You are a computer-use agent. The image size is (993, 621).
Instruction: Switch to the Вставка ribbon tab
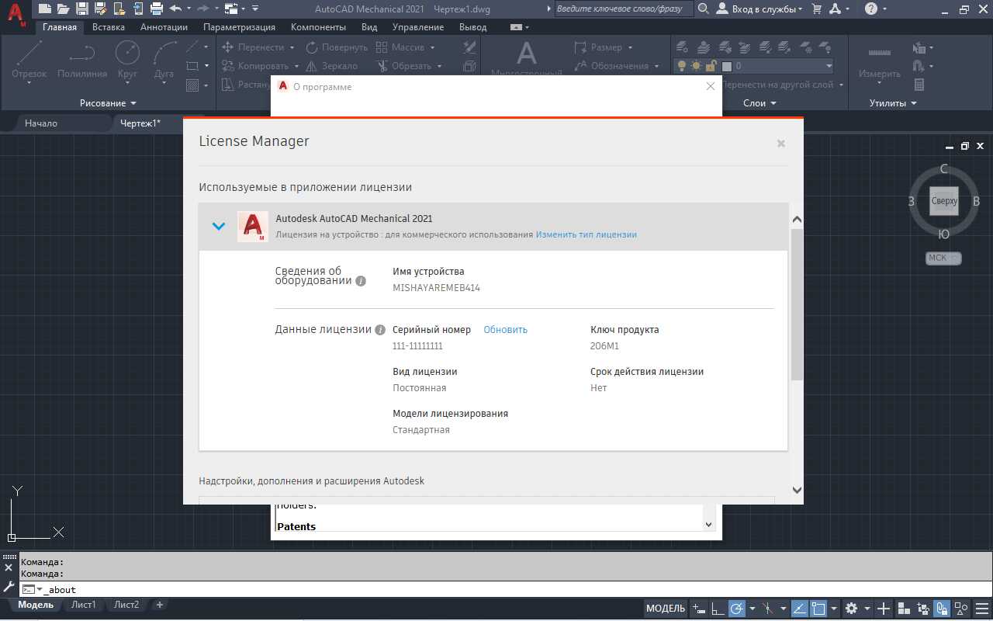(109, 27)
